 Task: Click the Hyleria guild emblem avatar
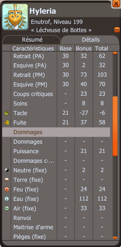pos(15,17)
